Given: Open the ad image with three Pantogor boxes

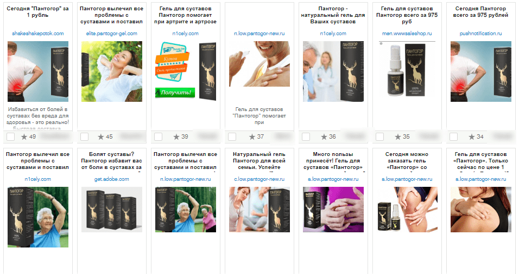Looking at the screenshot, I should [x=112, y=210].
